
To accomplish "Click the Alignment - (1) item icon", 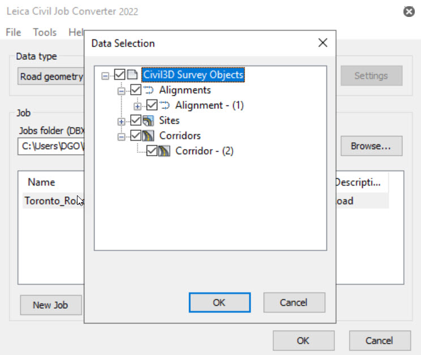I will tap(165, 105).
